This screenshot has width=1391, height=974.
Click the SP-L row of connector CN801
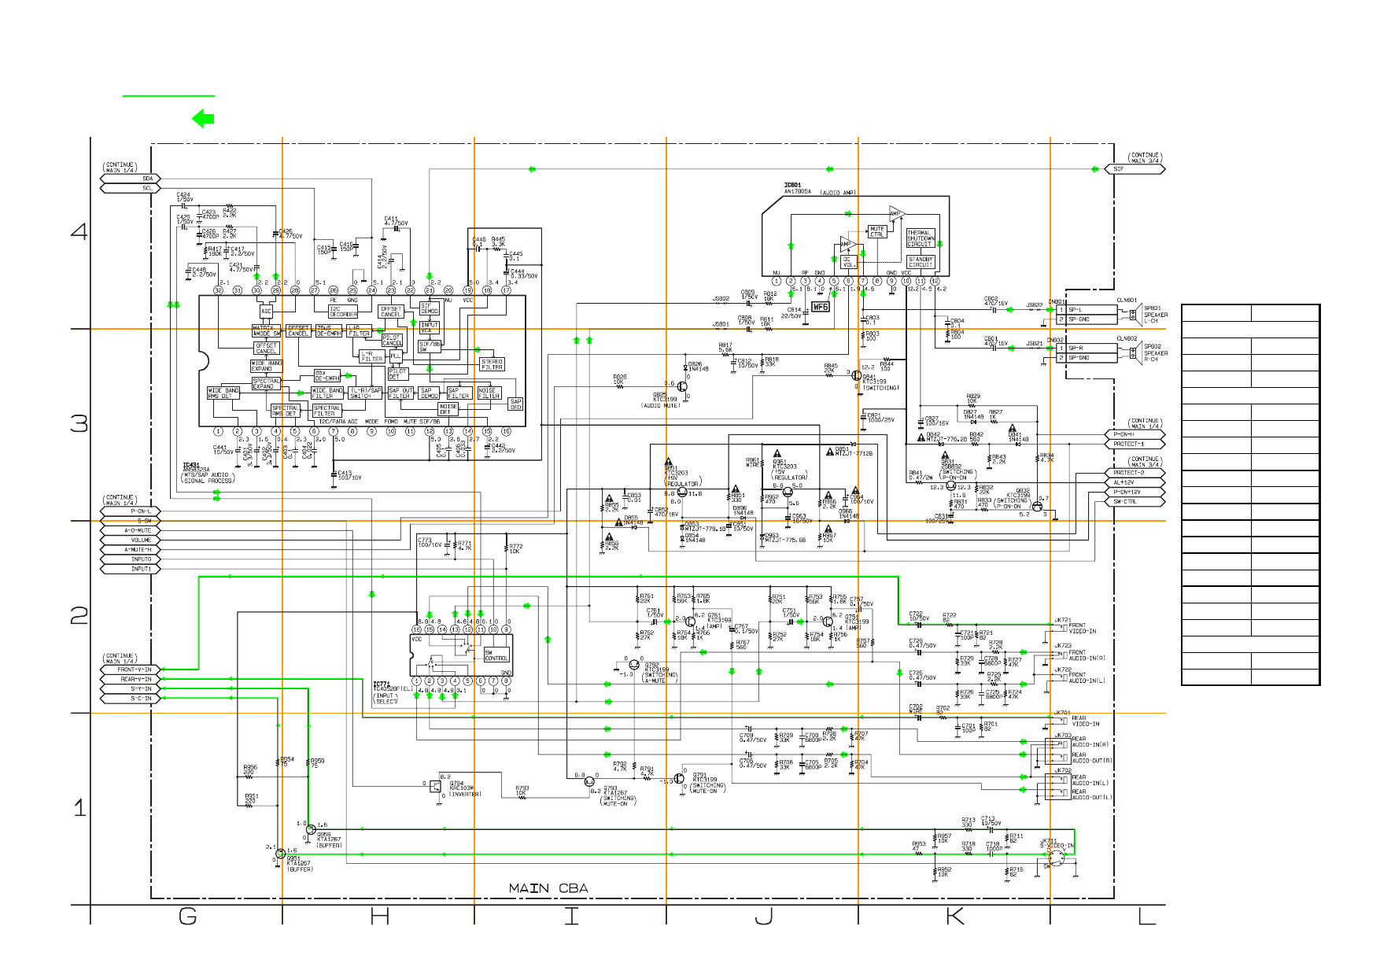[1087, 310]
